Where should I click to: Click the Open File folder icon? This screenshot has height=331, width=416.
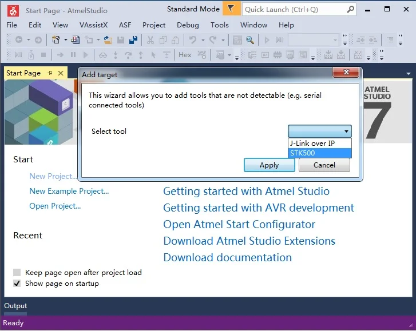(108, 40)
